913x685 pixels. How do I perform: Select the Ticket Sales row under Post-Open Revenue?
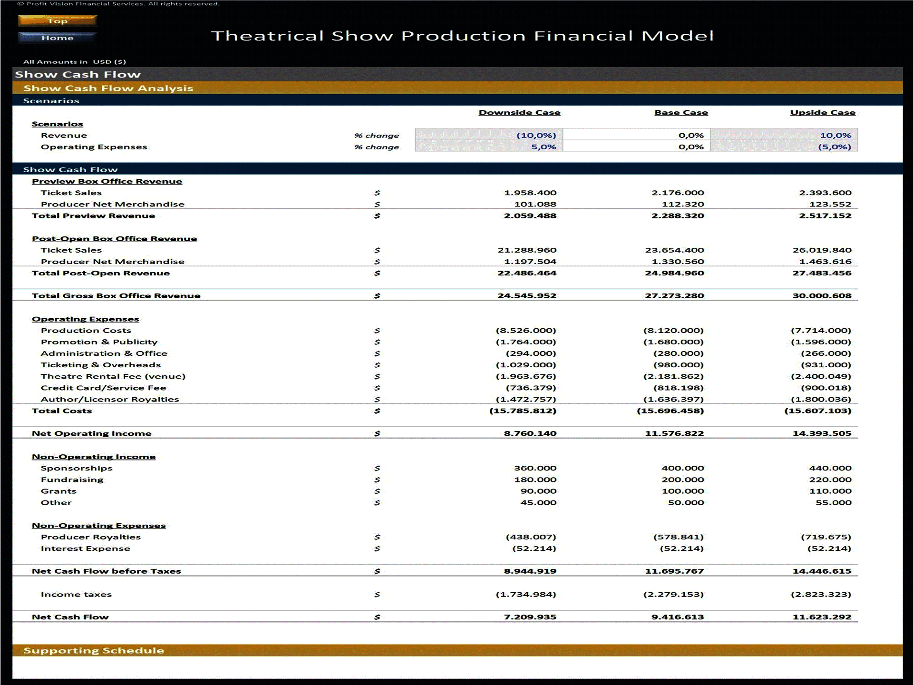(71, 250)
